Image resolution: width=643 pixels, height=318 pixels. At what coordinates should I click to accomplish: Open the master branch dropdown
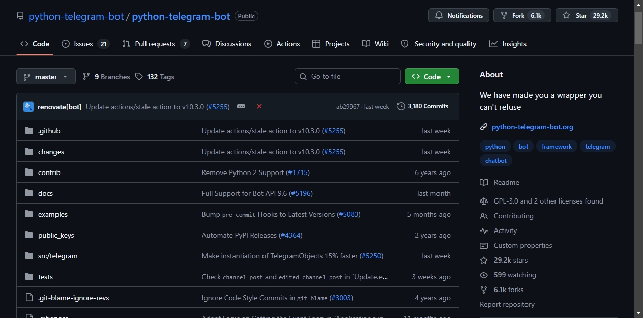[46, 77]
